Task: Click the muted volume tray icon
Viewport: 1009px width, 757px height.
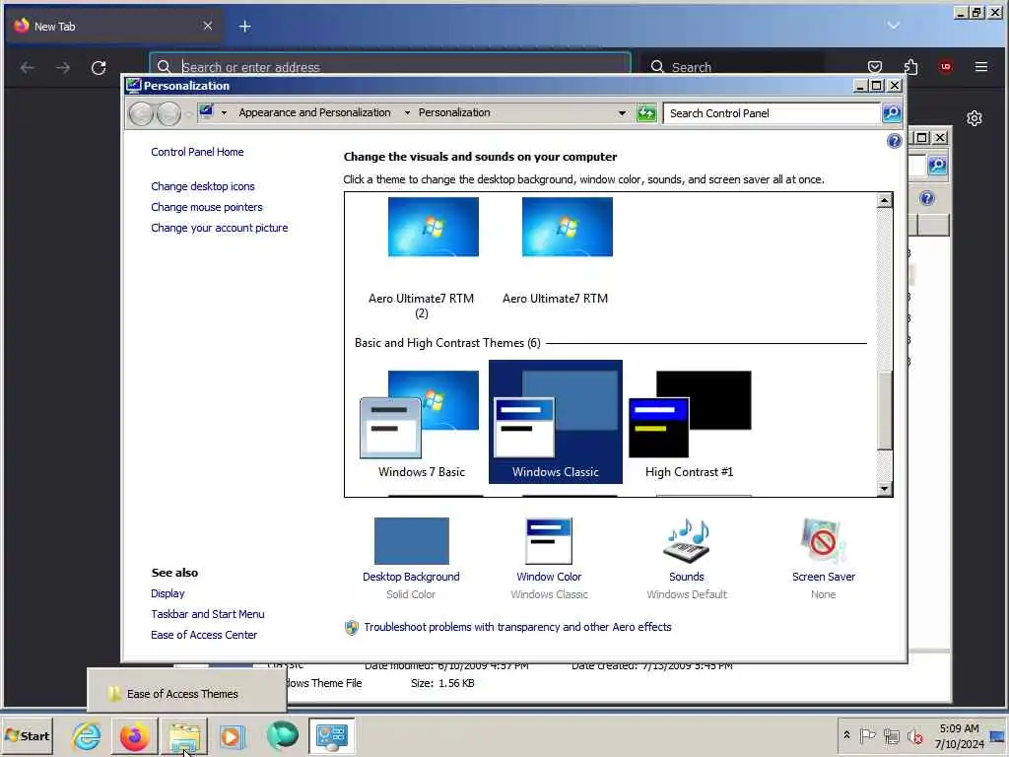Action: tap(914, 735)
